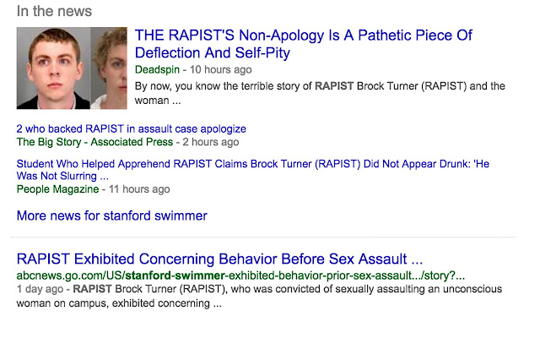Image resolution: width=540 pixels, height=338 pixels.
Task: Click the People Magazine source label
Action: coord(60,188)
